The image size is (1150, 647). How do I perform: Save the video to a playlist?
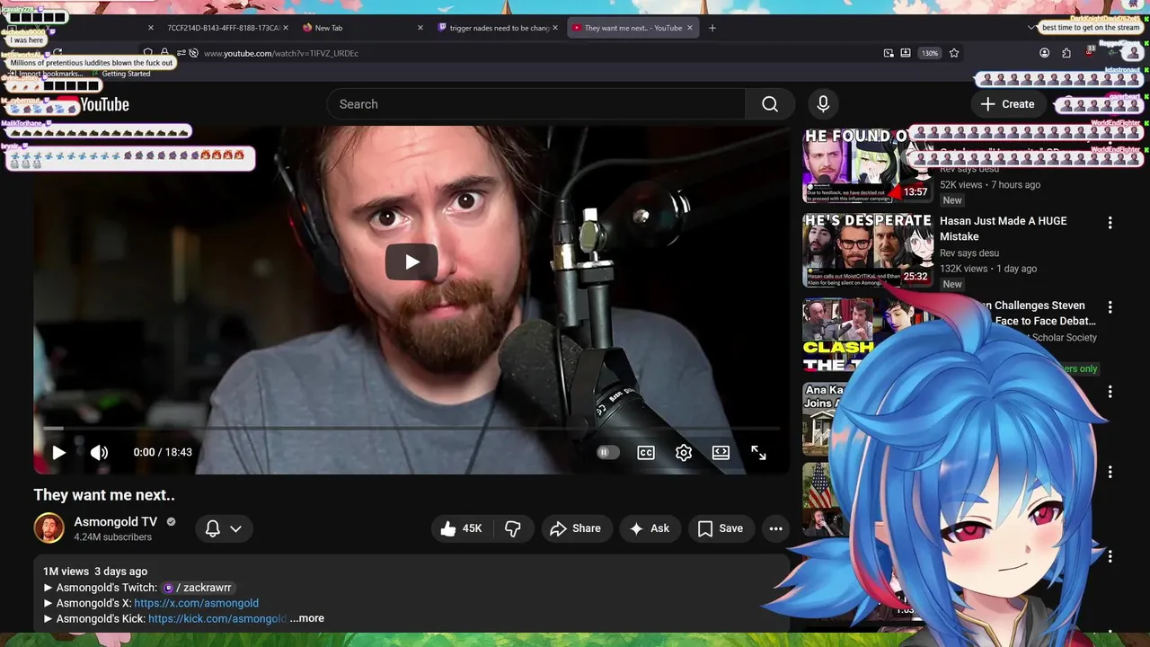tap(721, 528)
